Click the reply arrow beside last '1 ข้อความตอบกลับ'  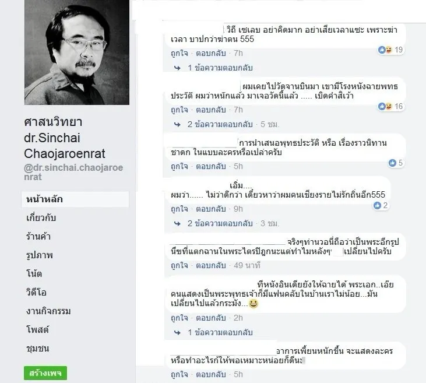(x=177, y=332)
